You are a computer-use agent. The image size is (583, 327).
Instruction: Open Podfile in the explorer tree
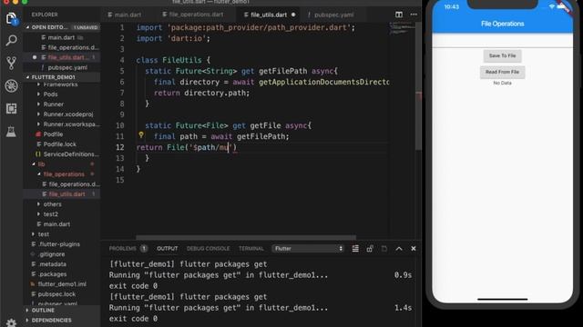(53, 134)
